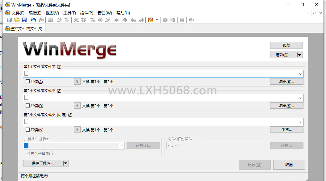The width and height of the screenshot is (326, 181).
Task: Click the Open folder toolbar icon
Action: (17, 20)
